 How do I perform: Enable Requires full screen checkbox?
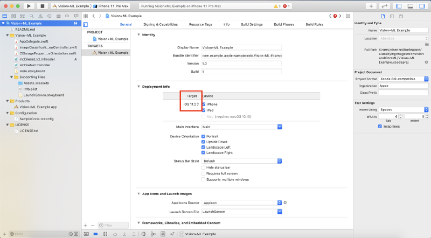204,173
